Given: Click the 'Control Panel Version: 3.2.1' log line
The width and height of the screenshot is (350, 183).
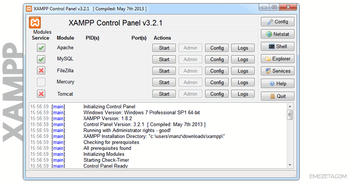Looking at the screenshot, I should (144, 124).
